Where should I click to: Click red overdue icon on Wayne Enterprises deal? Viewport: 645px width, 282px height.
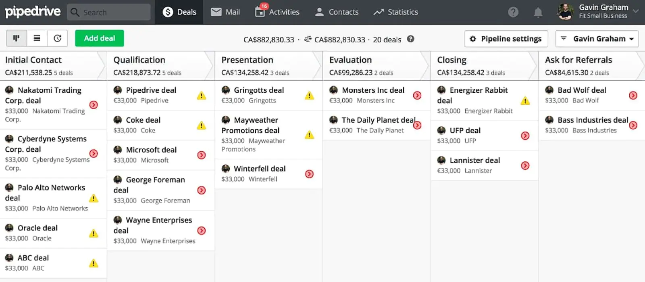pyautogui.click(x=202, y=231)
